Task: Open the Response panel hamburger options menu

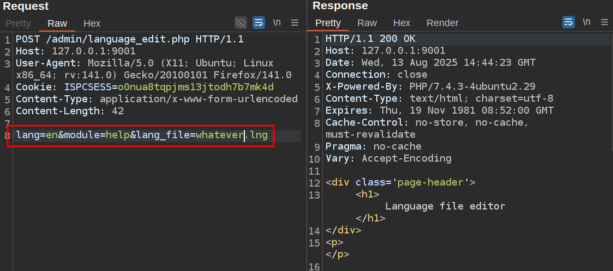Action: click(x=604, y=22)
